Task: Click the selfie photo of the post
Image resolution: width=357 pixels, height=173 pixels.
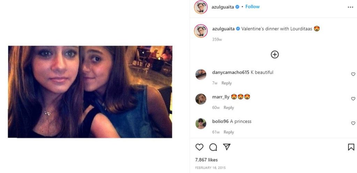Action: tap(90, 92)
